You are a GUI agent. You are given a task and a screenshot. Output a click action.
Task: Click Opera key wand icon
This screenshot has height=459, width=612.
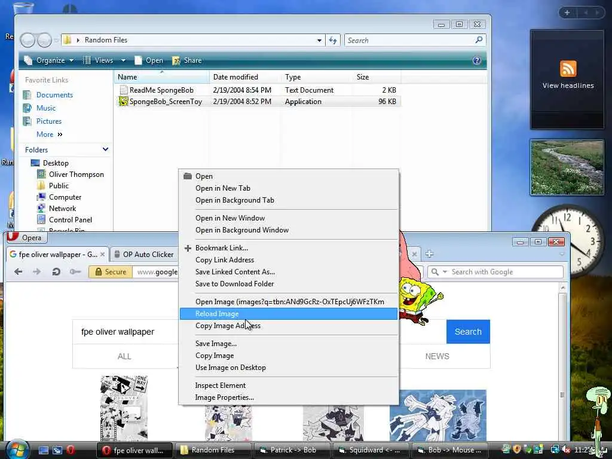point(75,272)
